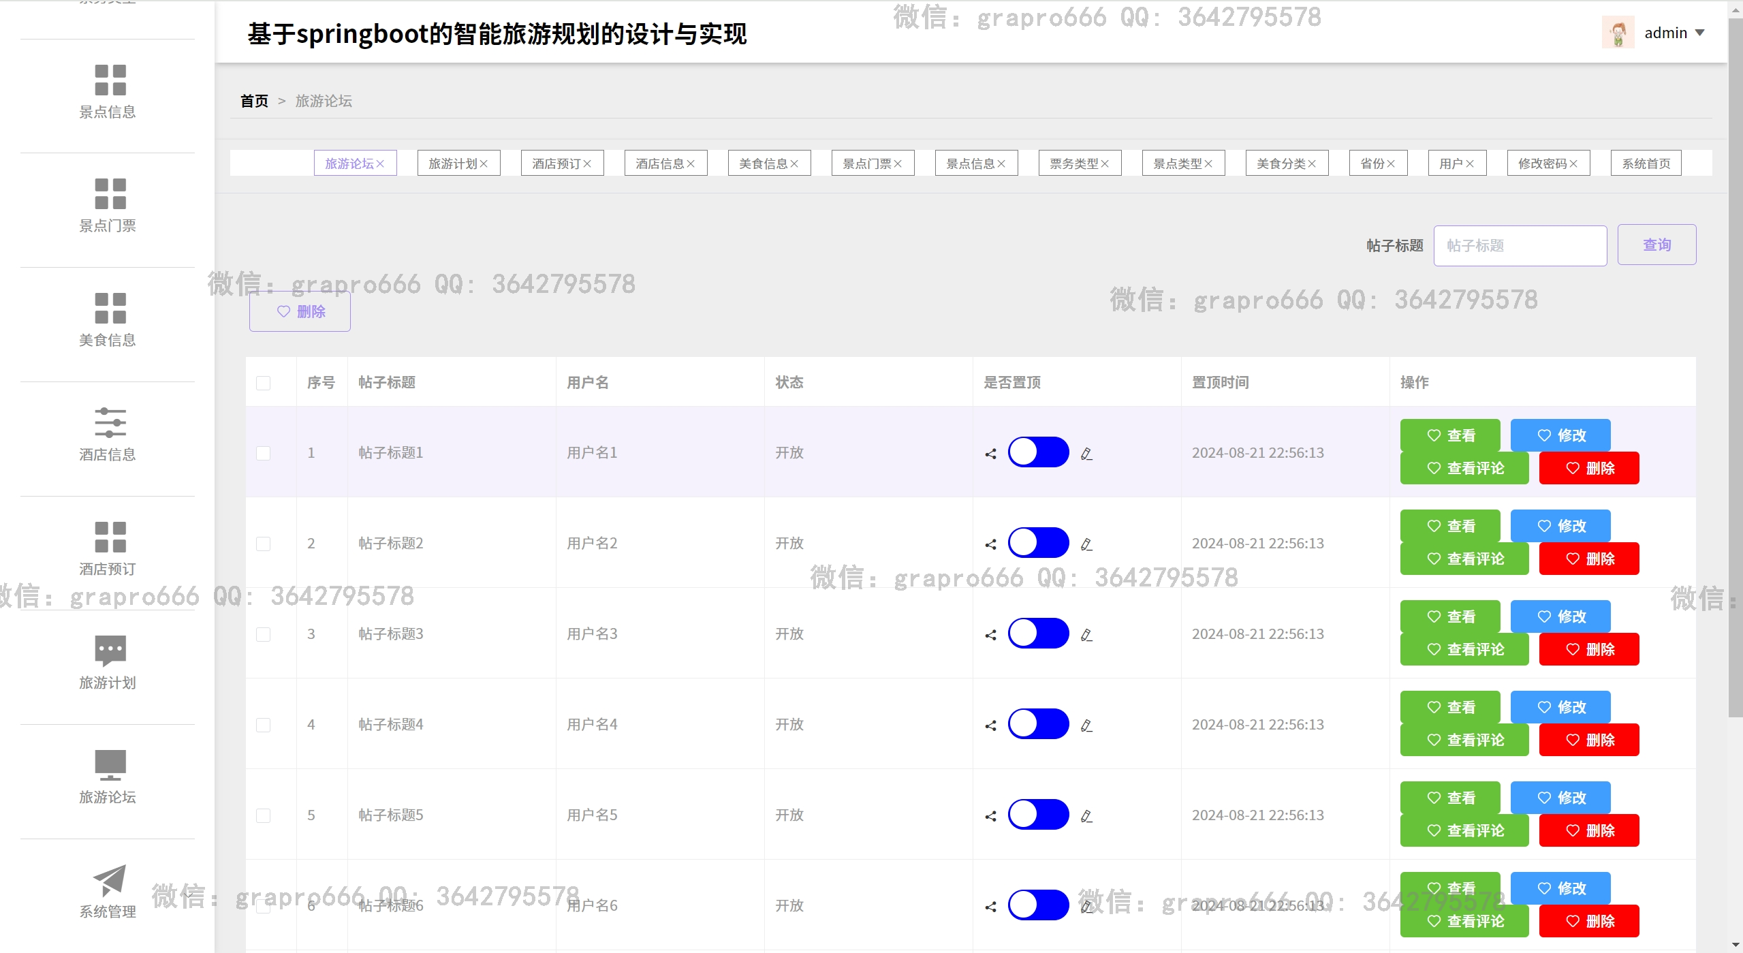This screenshot has width=1743, height=953.
Task: Switch to the 旅游计划 tab
Action: pyautogui.click(x=452, y=163)
